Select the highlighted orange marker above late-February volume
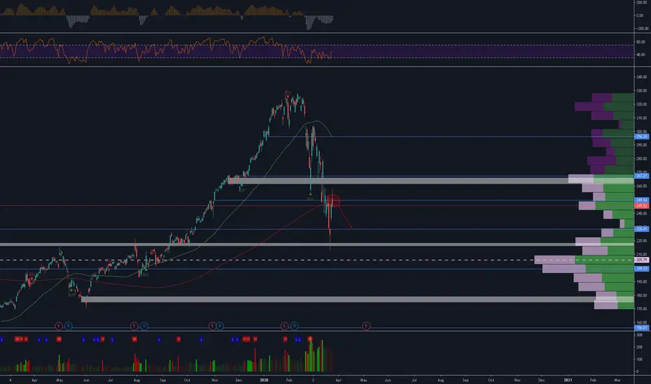This screenshot has width=651, height=384. coord(309,339)
